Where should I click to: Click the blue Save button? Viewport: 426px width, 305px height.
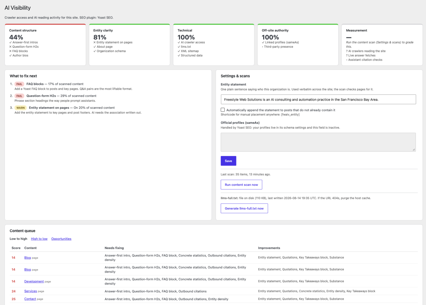click(x=229, y=161)
